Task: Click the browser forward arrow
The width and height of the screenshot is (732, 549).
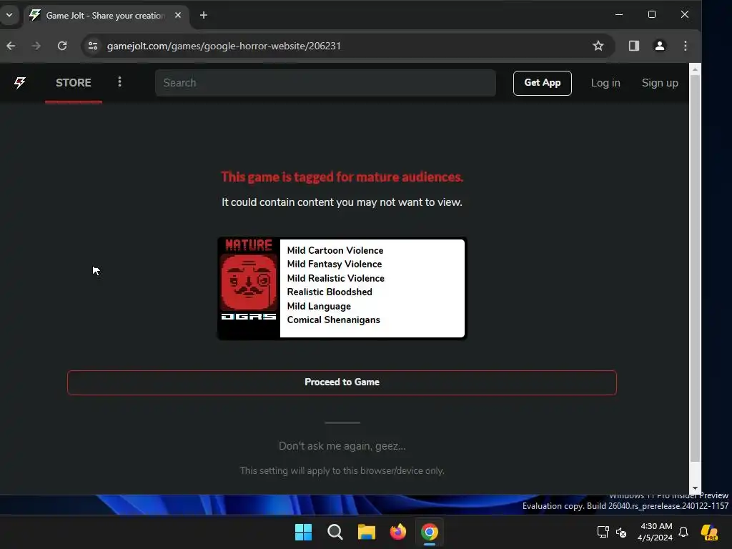Action: point(36,46)
